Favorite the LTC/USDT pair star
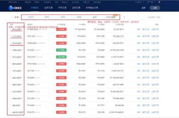This screenshot has height=118, width=179. pyautogui.click(x=11, y=36)
